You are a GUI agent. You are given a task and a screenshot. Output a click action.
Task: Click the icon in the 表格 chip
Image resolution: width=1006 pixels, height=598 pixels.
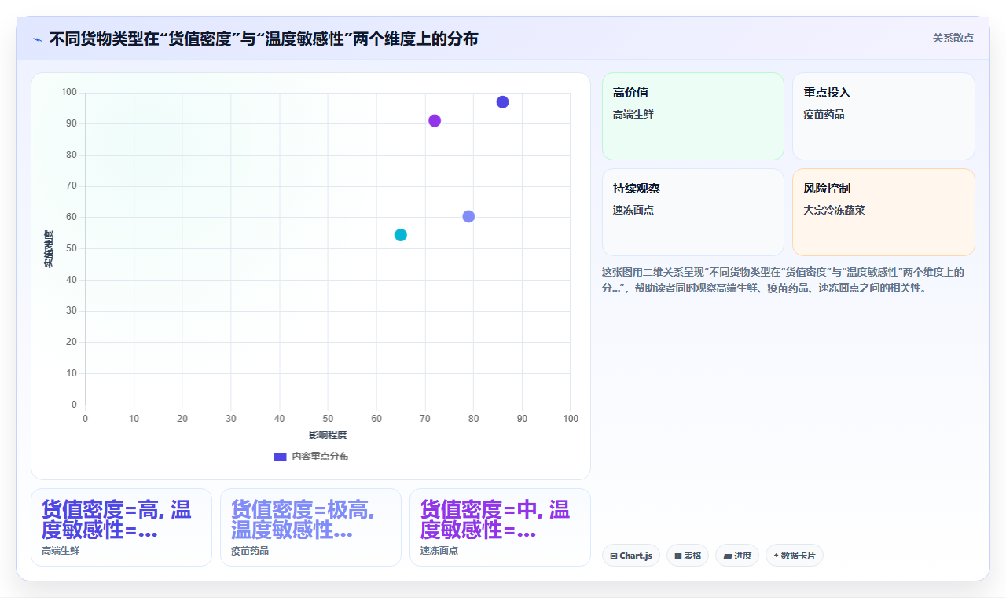coord(678,556)
